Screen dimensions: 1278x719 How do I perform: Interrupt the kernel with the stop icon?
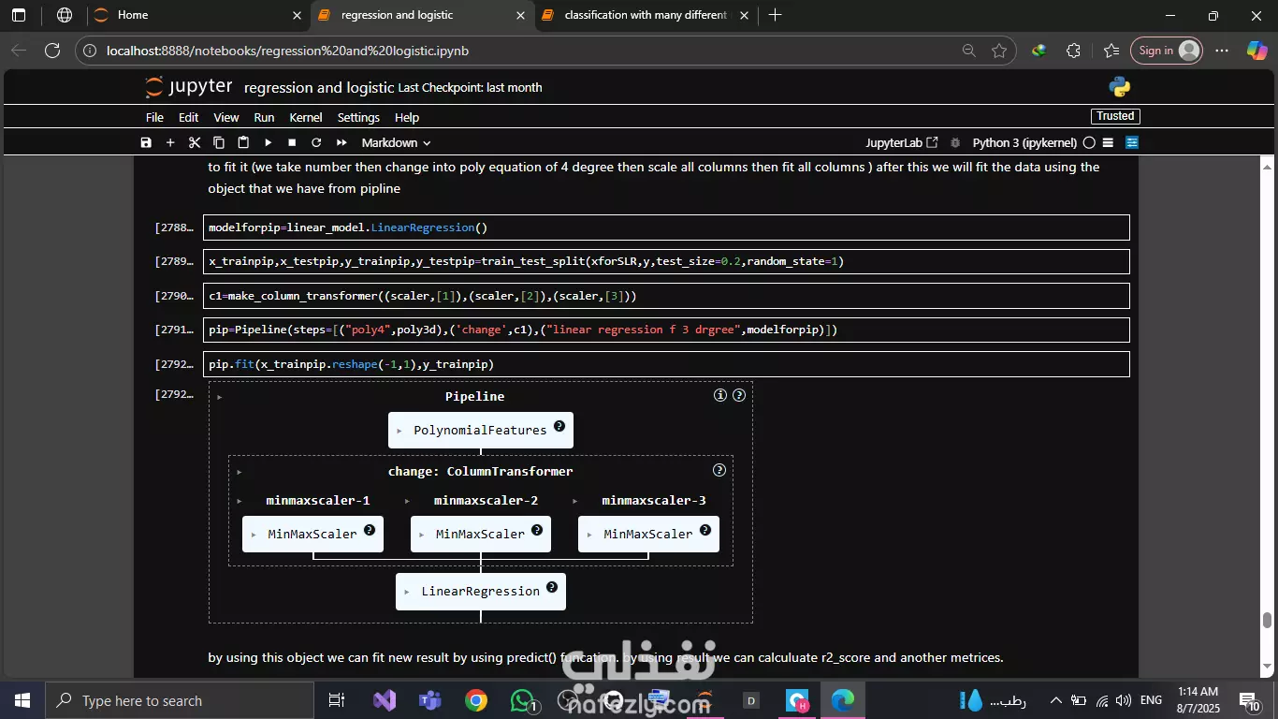coord(292,142)
